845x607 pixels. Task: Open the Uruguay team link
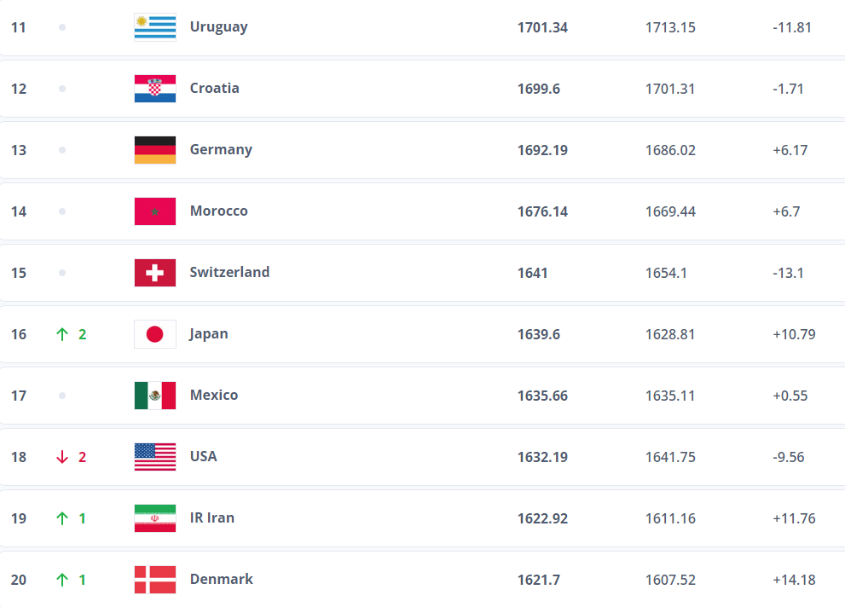pyautogui.click(x=218, y=26)
